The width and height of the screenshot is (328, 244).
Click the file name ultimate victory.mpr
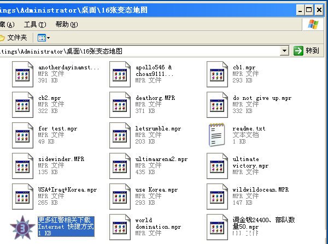(x=250, y=163)
